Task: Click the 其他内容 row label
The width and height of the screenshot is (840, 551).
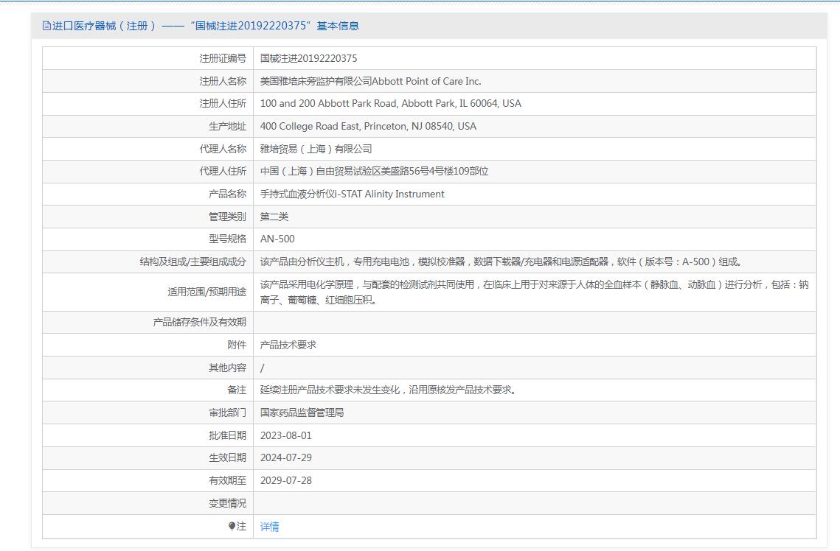Action: tap(228, 368)
